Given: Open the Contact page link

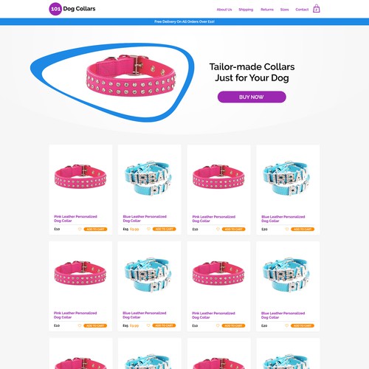Looking at the screenshot, I should click(x=302, y=10).
